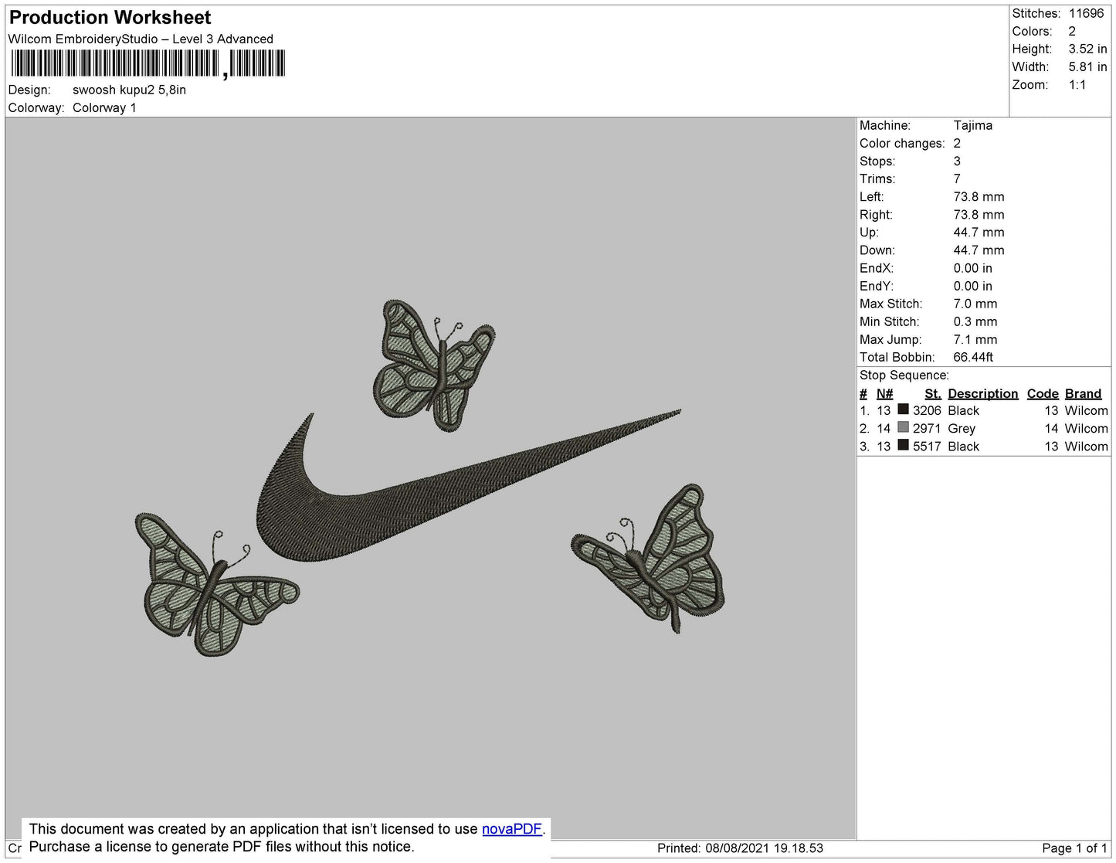Click the 'Wilcom EmbroideryStudio – Level 3 Advanced' text
Viewport: 1116px width, 863px height.
click(141, 39)
